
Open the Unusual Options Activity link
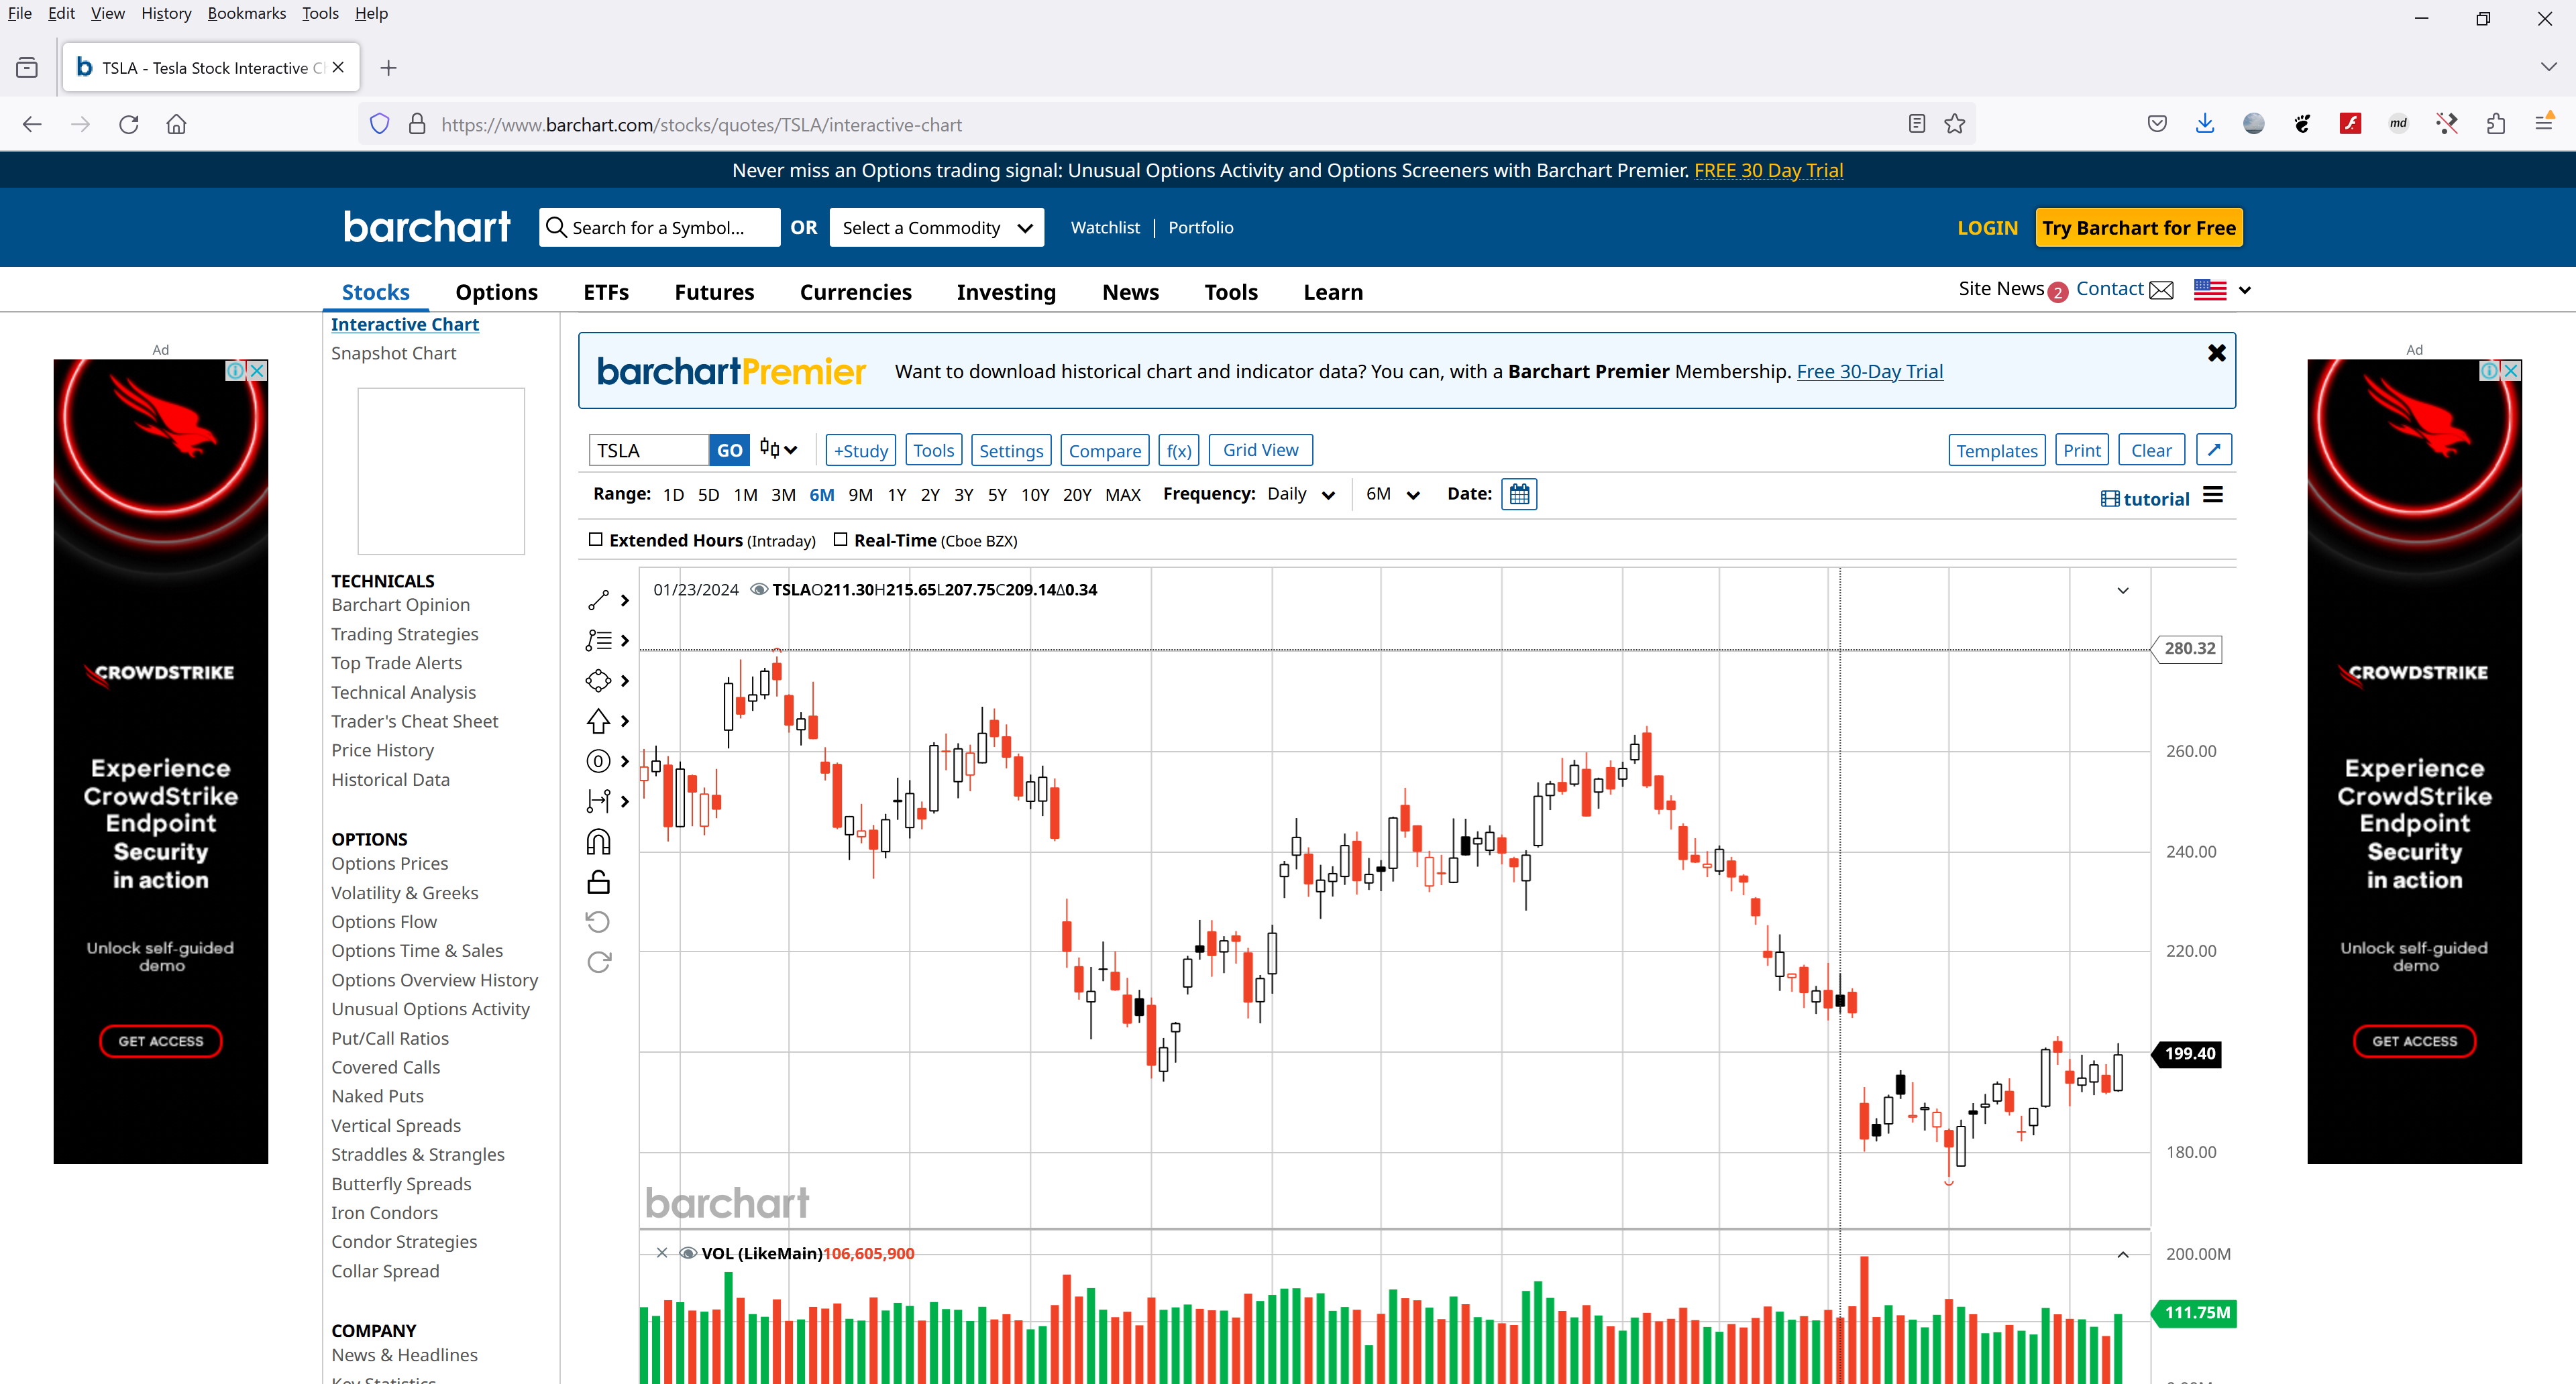pyautogui.click(x=430, y=1009)
